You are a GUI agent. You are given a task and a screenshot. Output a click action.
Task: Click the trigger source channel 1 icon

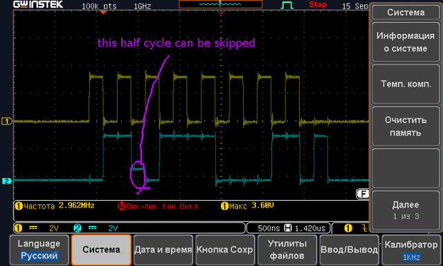click(348, 228)
